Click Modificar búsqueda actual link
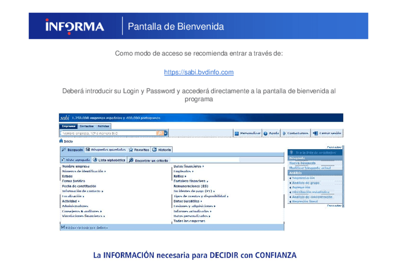 tap(310, 168)
